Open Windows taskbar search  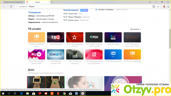tap(9, 93)
